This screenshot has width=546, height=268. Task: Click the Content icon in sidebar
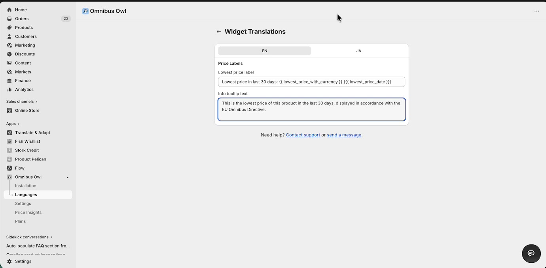pyautogui.click(x=9, y=63)
